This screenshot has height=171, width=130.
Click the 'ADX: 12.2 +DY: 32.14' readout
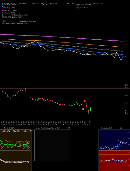tap(11, 131)
